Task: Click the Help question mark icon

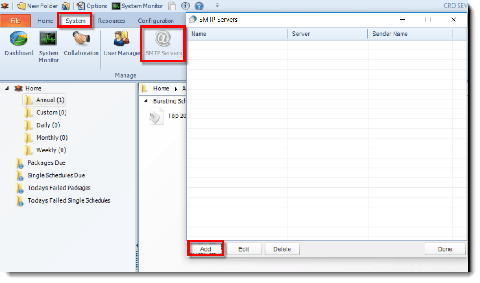Action: click(x=199, y=6)
